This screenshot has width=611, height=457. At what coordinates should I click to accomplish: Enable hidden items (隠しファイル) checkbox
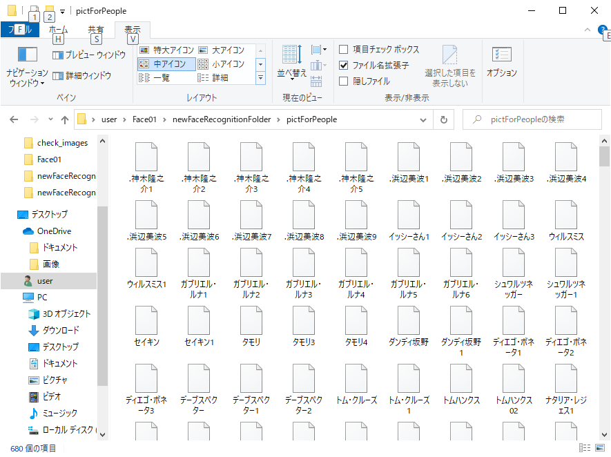[343, 81]
